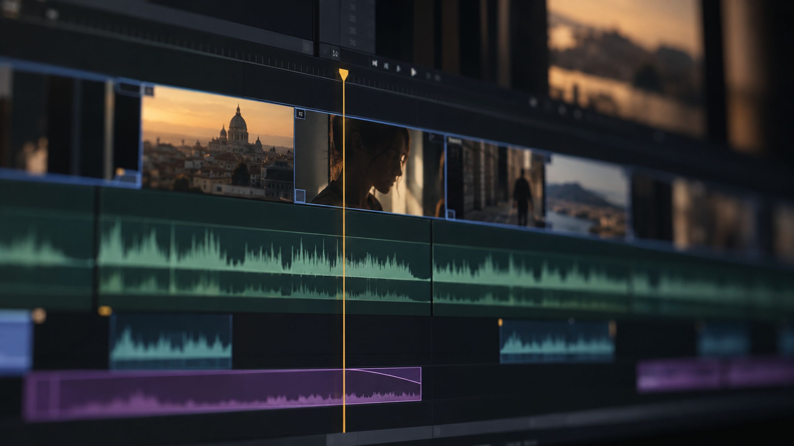Viewport: 794px width, 446px height.
Task: Click the skip-to-start button in transport controls
Action: (375, 63)
